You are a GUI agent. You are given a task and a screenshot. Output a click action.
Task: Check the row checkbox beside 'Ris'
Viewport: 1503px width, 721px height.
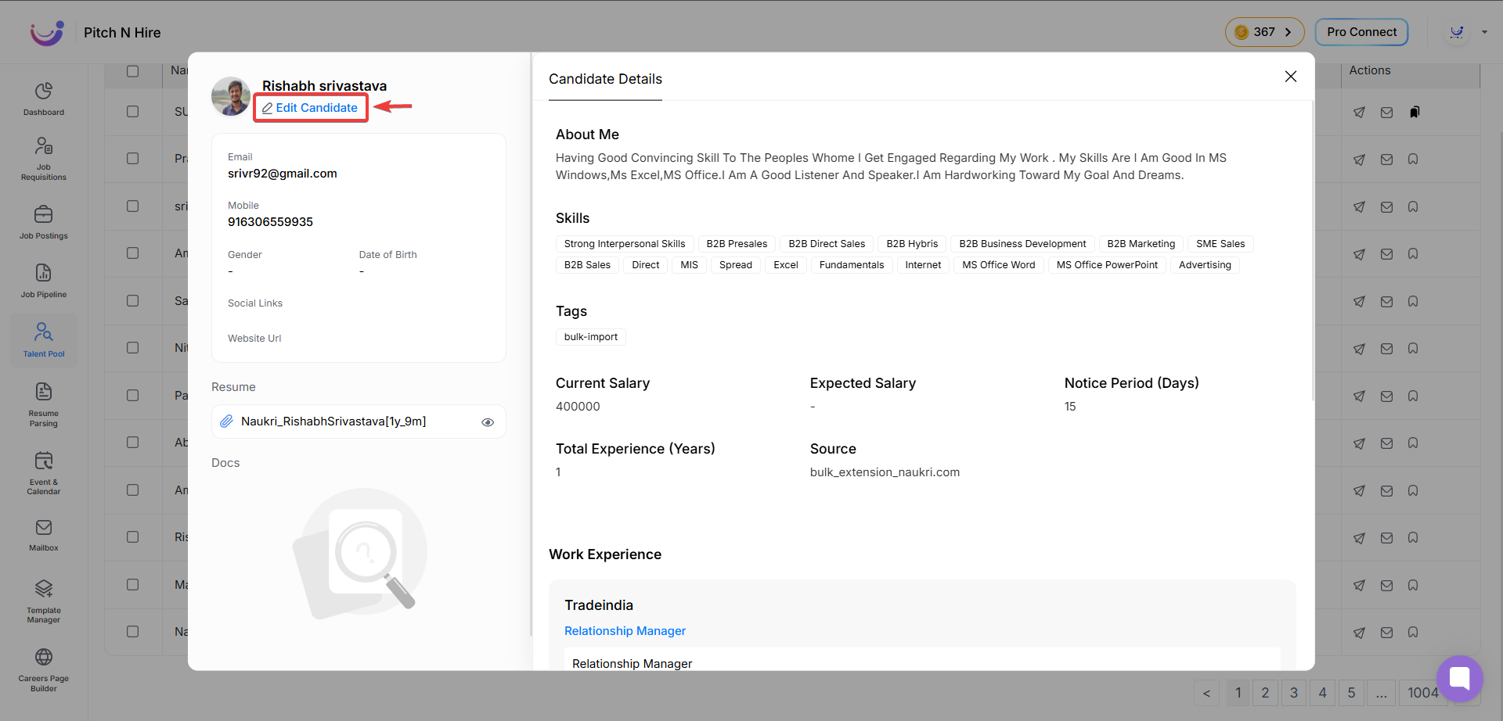pyautogui.click(x=133, y=536)
